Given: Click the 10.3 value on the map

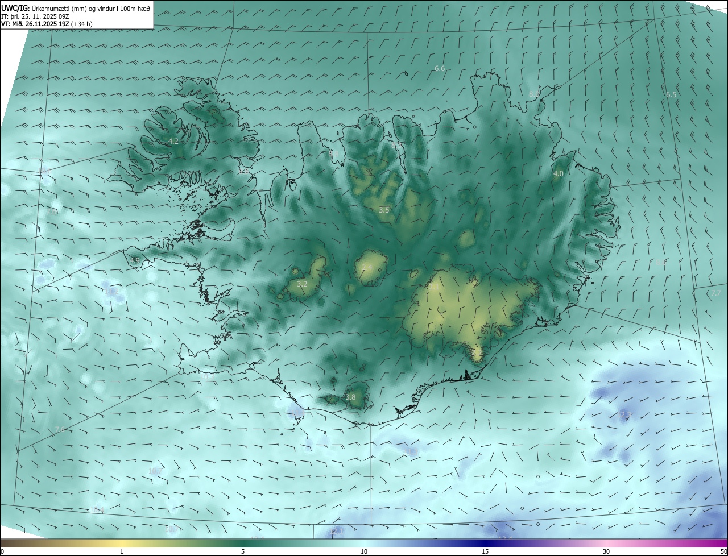Looking at the screenshot, I should point(207,376).
